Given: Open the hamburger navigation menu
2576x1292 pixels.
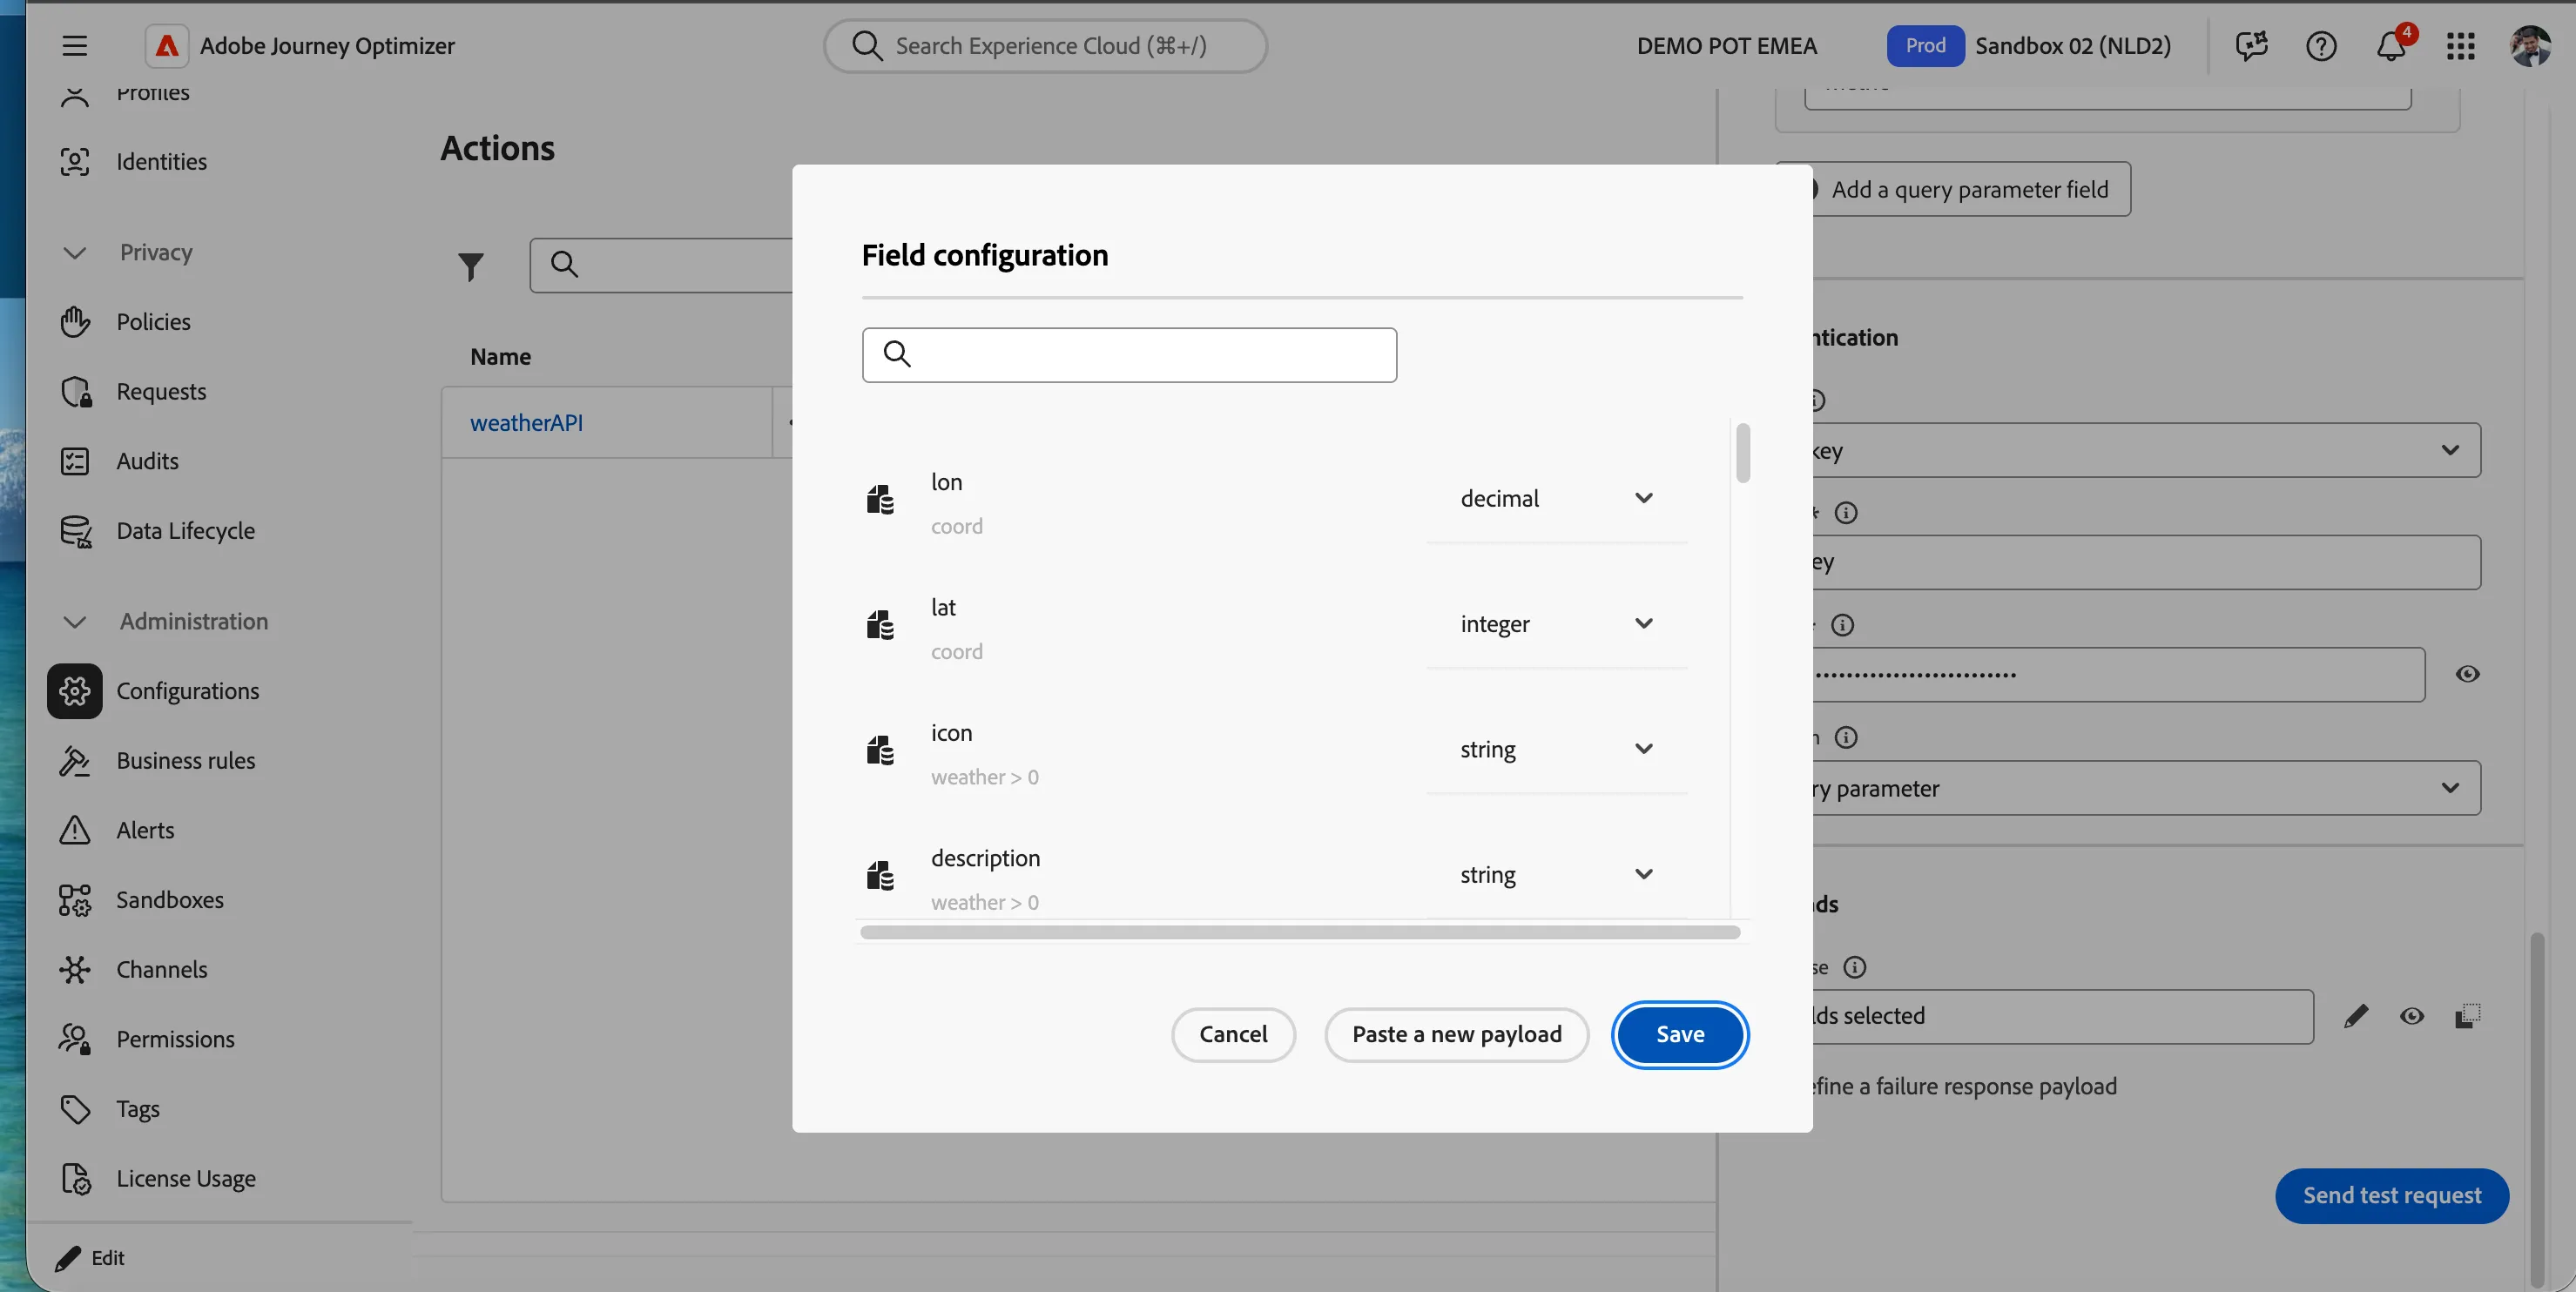Looking at the screenshot, I should click(x=74, y=46).
